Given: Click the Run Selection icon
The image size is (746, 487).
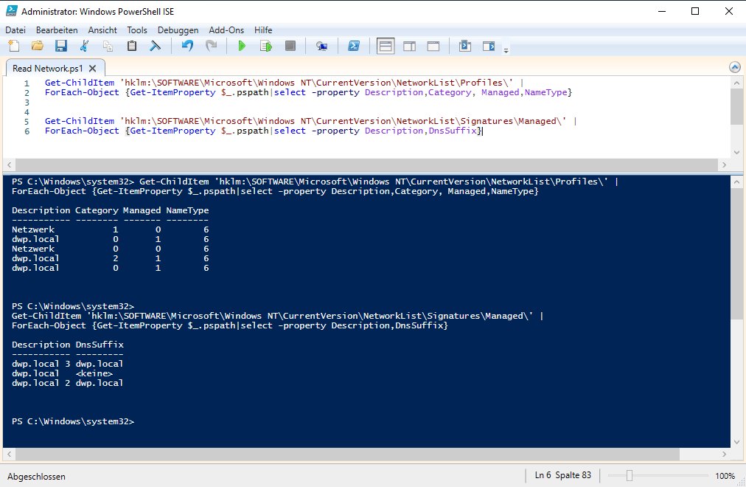Looking at the screenshot, I should tap(266, 46).
